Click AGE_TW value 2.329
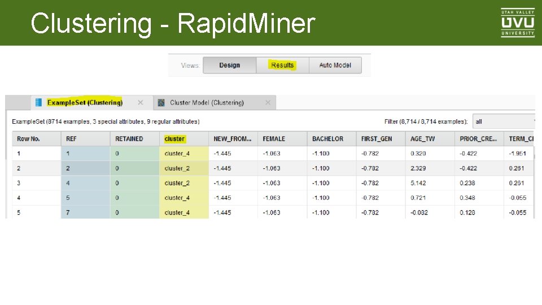 [x=418, y=168]
